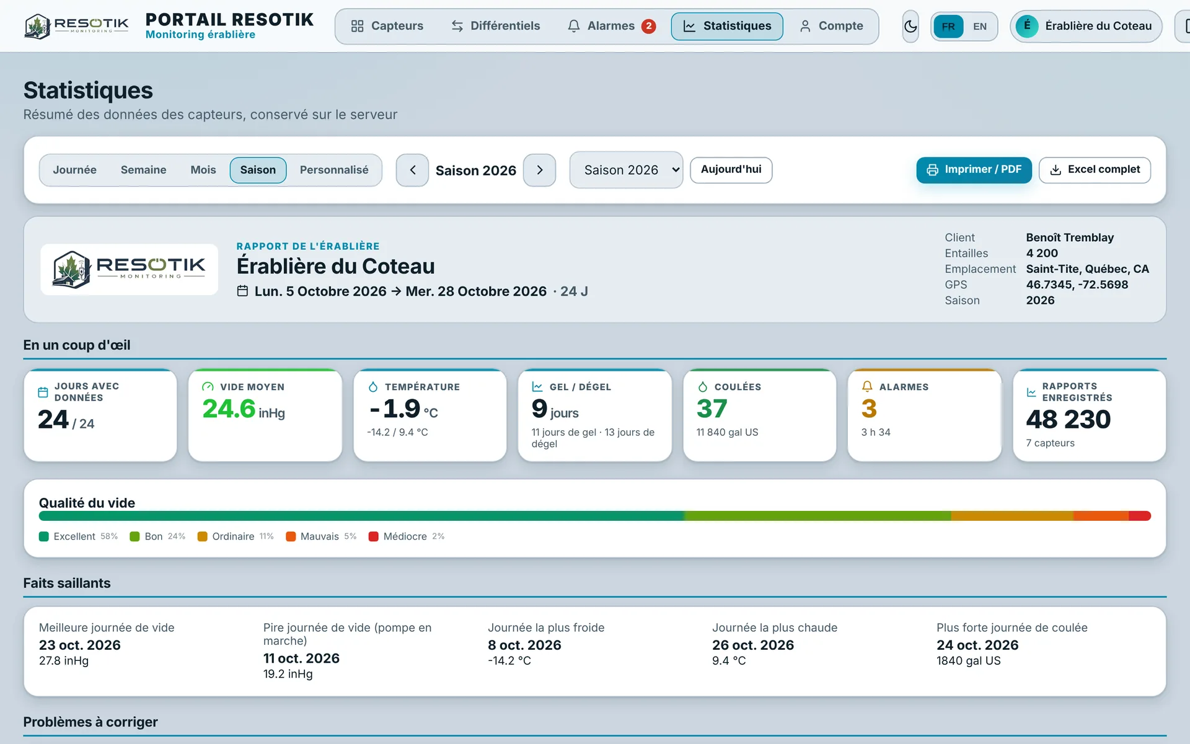Click the Excellent green legend swatch

43,536
